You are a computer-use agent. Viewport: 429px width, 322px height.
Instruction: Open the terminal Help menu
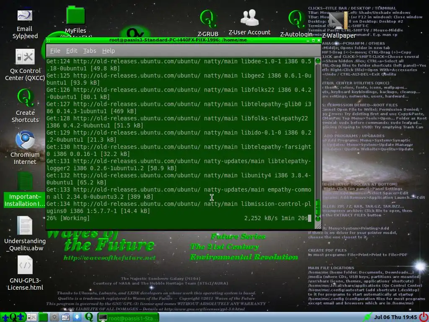[x=109, y=51]
